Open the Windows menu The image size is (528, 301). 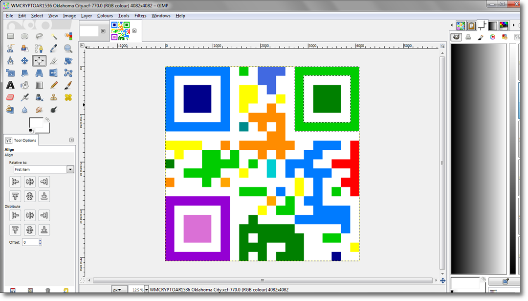[161, 16]
